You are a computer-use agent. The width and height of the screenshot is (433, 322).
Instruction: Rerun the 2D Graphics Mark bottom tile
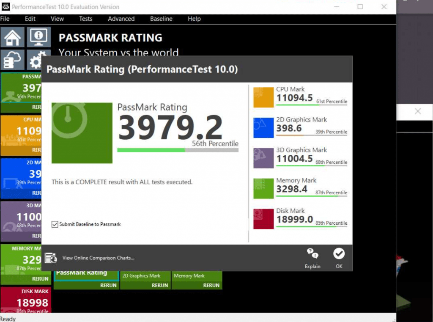click(159, 285)
